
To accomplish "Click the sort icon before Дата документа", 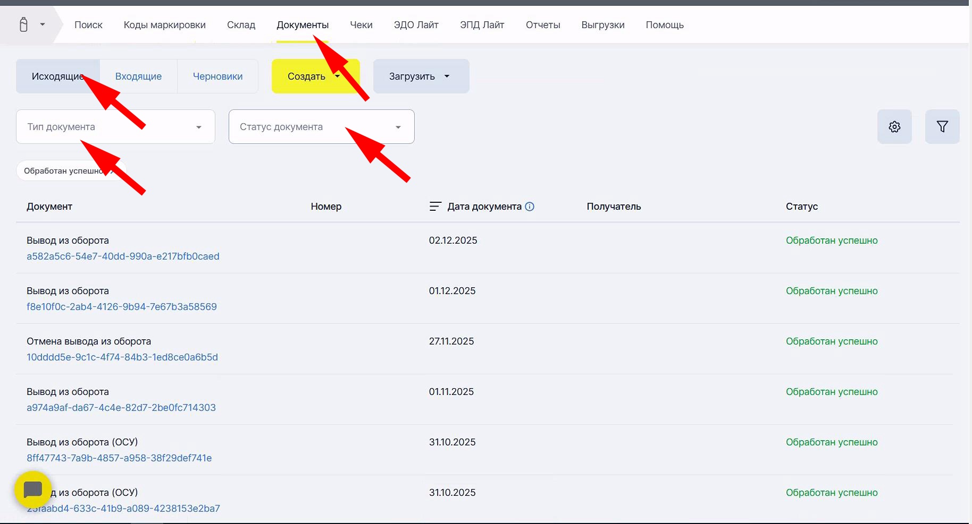I will 435,207.
